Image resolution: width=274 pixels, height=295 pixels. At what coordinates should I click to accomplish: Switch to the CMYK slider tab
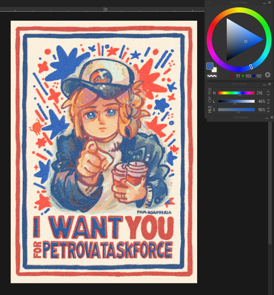coord(210,99)
